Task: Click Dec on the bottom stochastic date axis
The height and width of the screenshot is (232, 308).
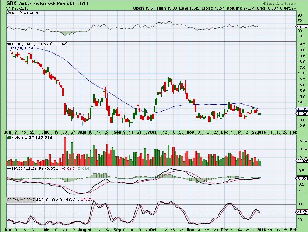Action: coord(224,230)
